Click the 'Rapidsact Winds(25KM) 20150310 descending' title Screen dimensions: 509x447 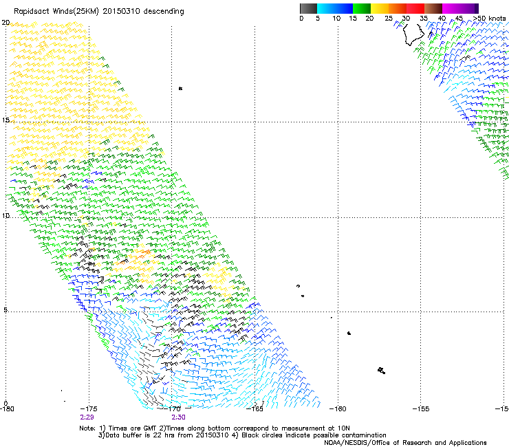point(98,12)
